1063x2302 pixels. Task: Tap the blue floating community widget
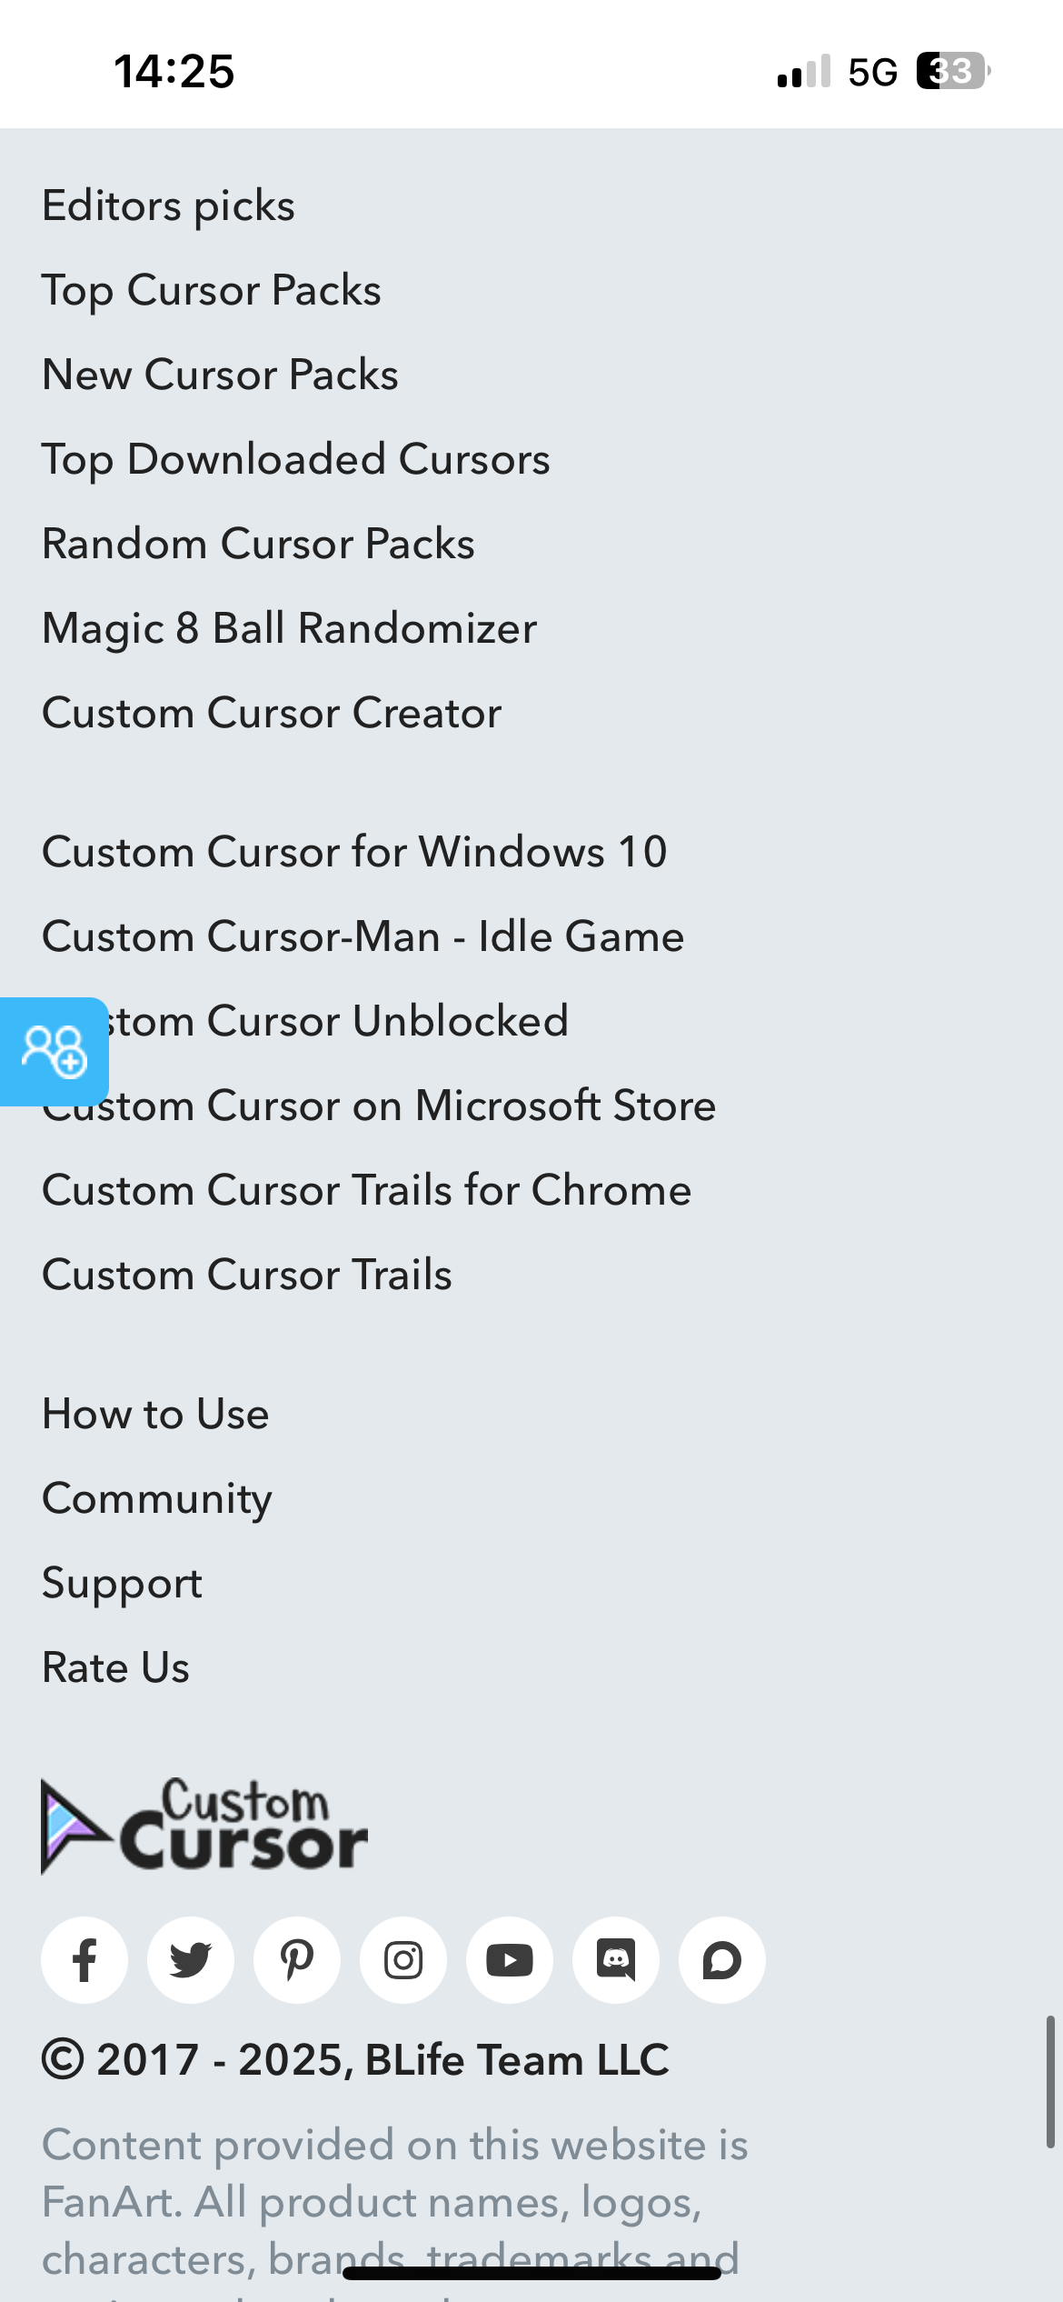point(54,1051)
